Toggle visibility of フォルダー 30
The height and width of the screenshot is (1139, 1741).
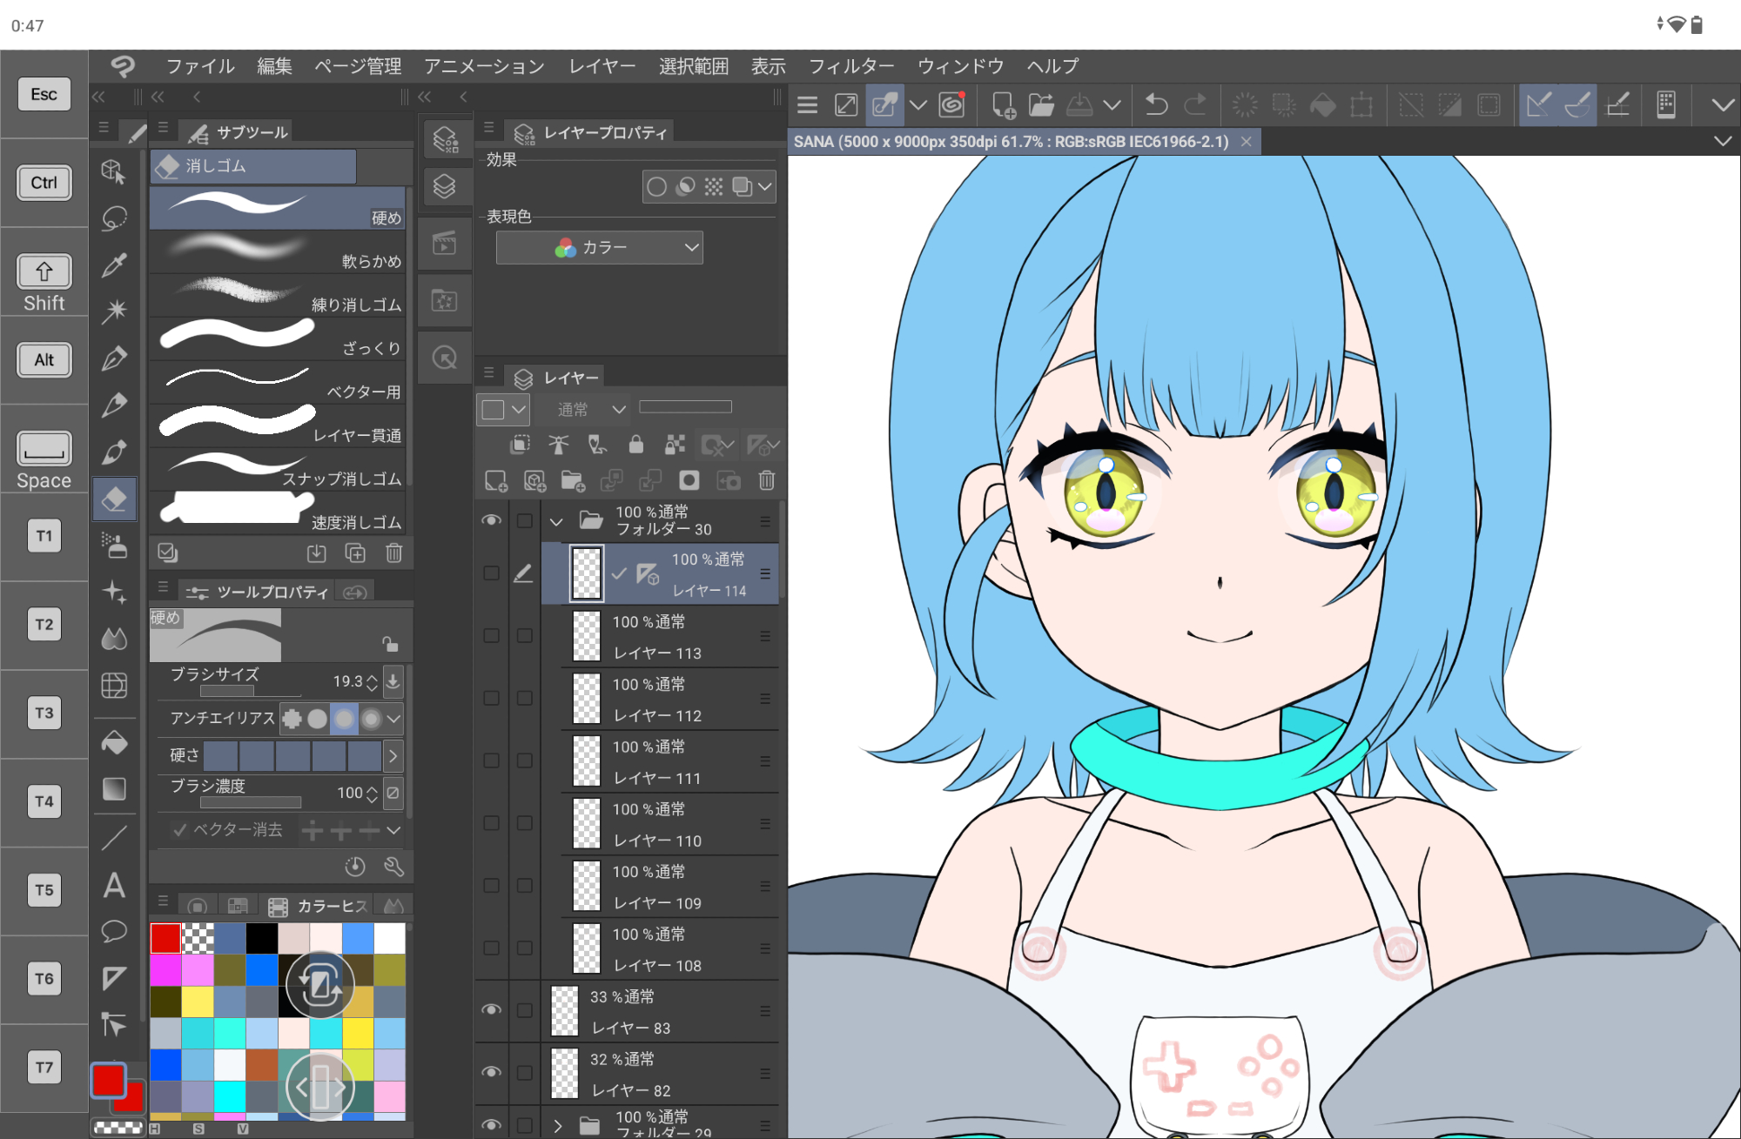click(x=492, y=520)
